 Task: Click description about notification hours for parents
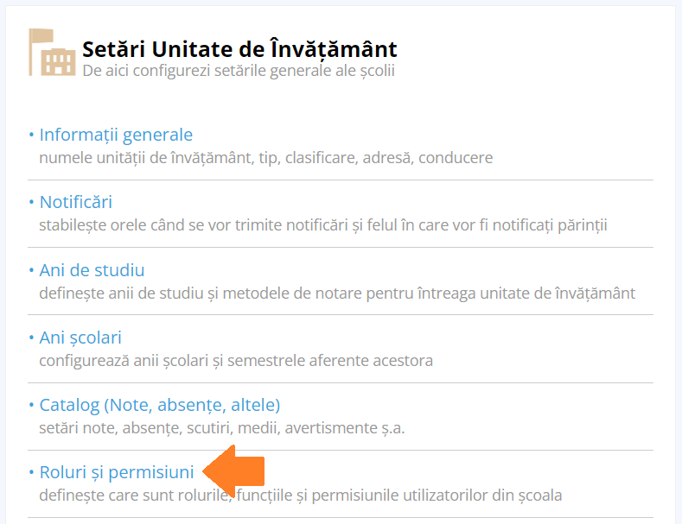pyautogui.click(x=322, y=225)
